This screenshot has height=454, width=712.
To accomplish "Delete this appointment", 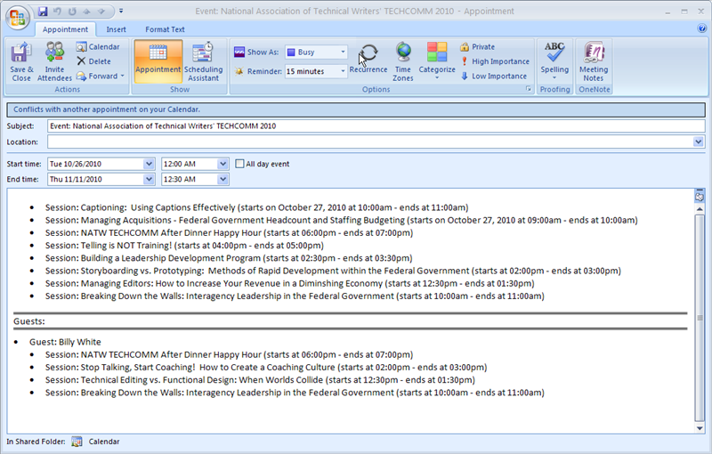I will pyautogui.click(x=94, y=61).
